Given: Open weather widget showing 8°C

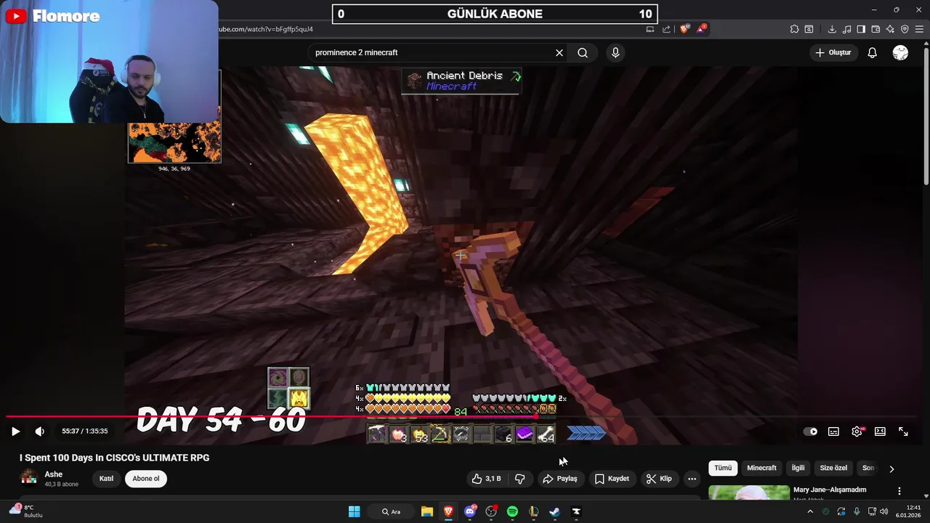Looking at the screenshot, I should [x=26, y=511].
